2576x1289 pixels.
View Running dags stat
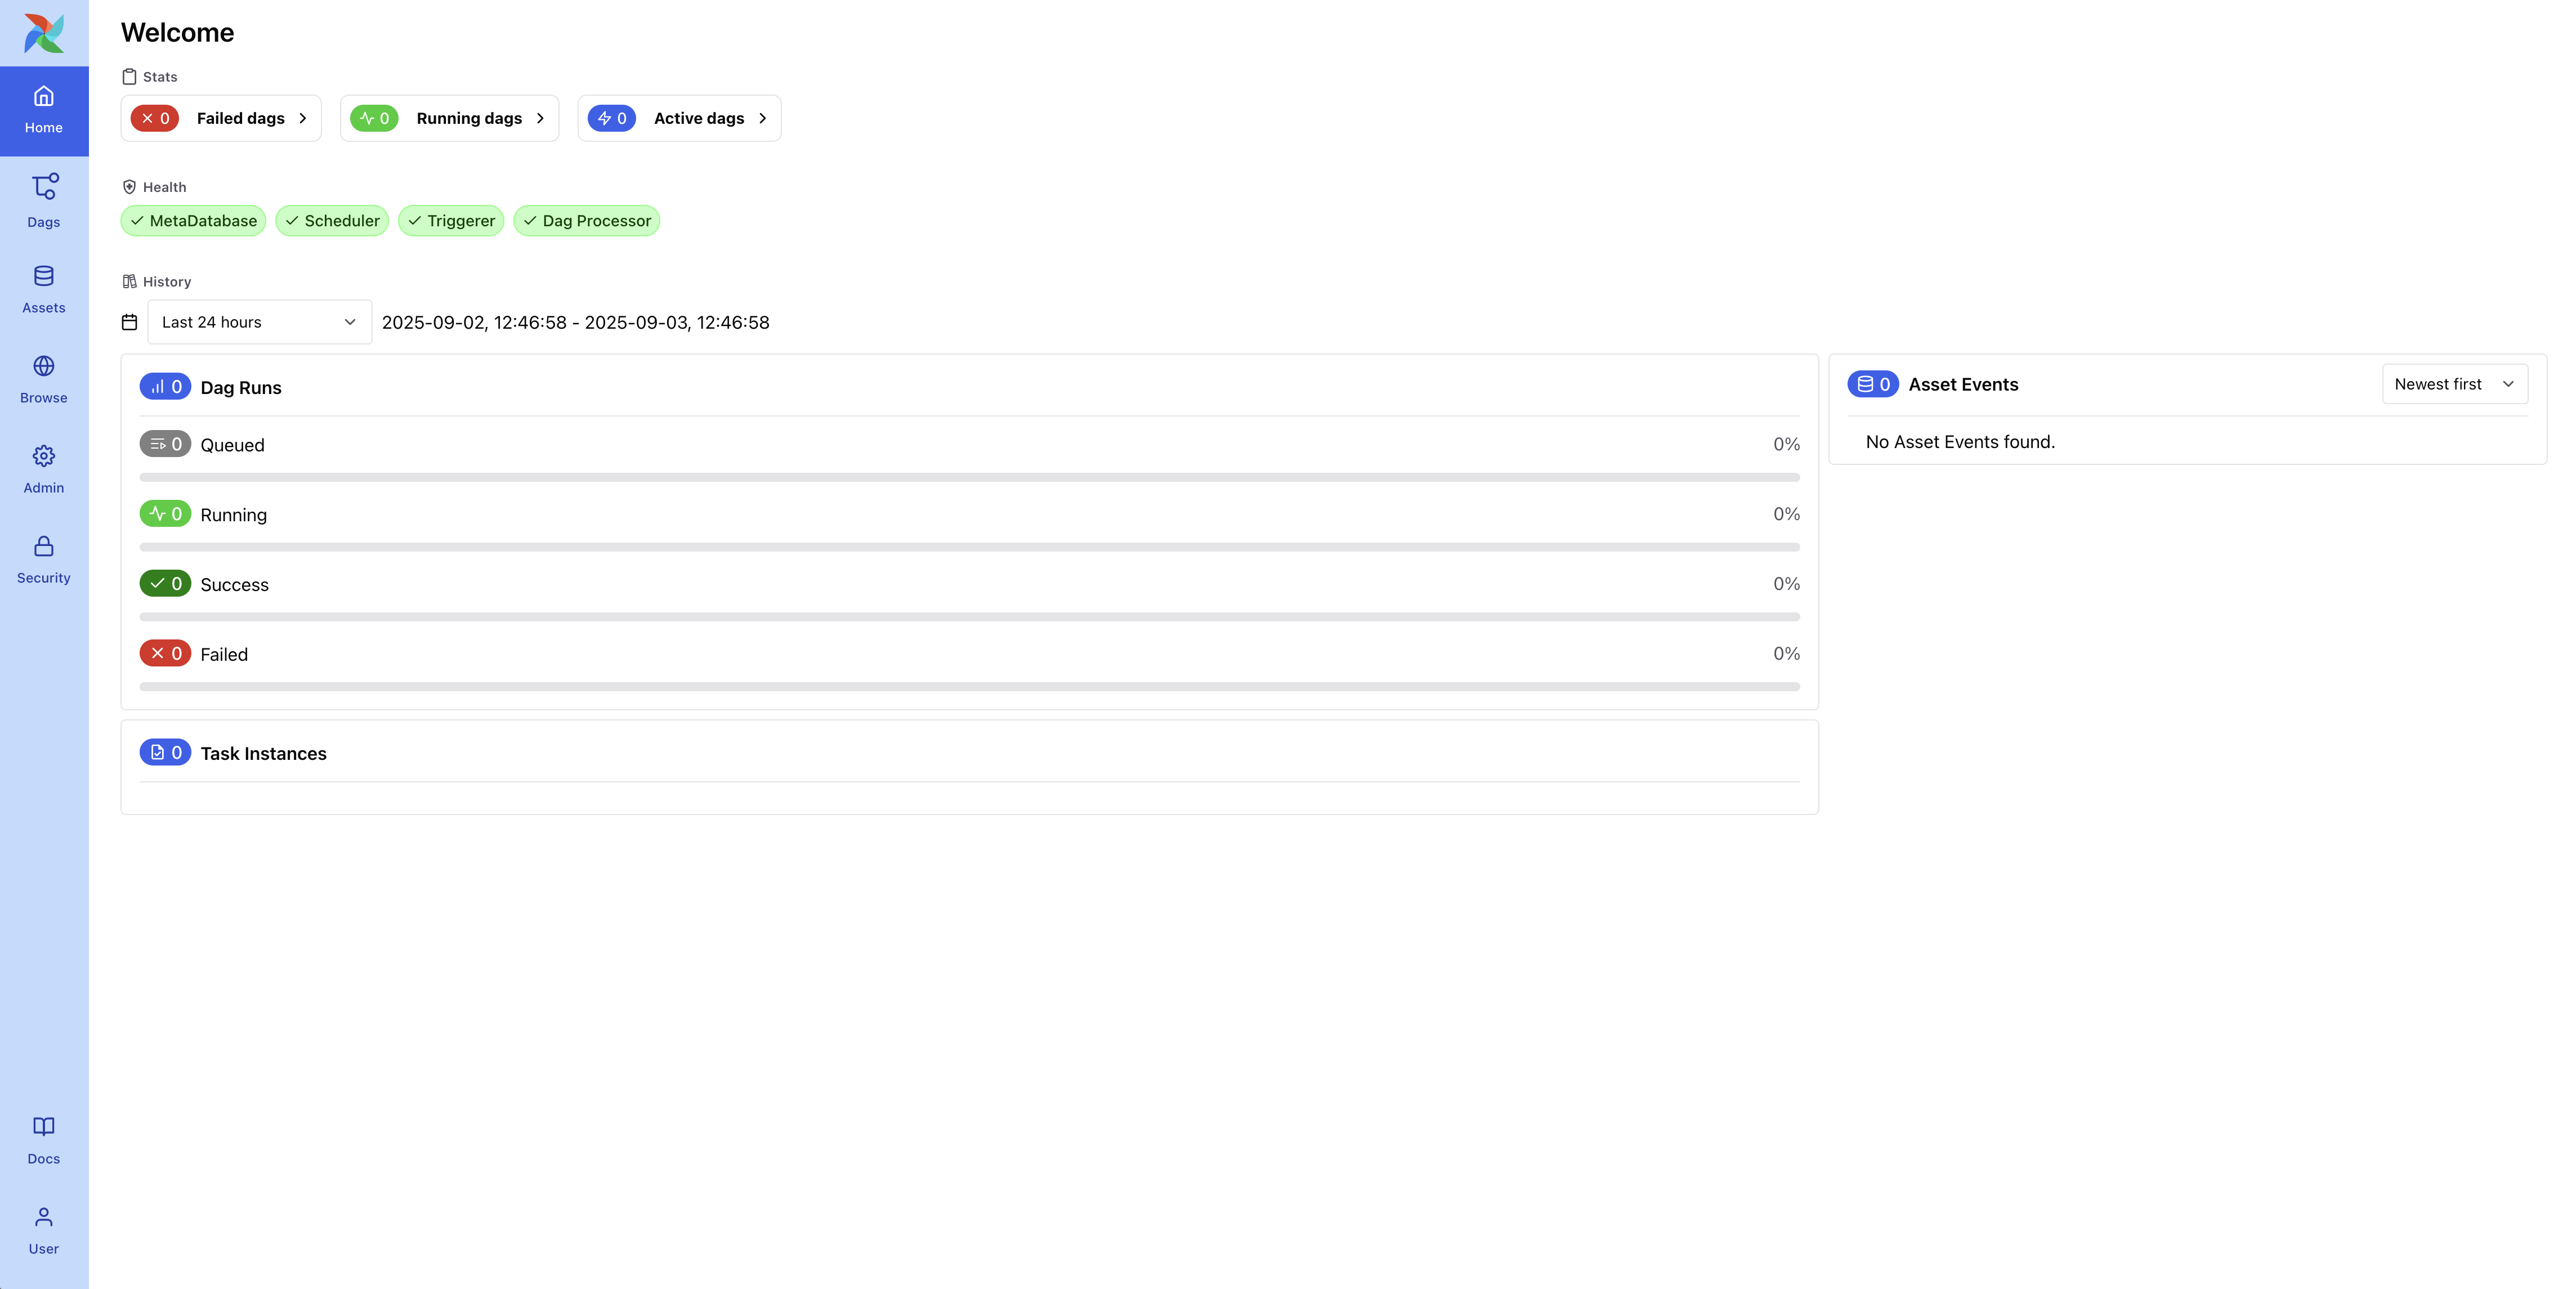click(449, 118)
